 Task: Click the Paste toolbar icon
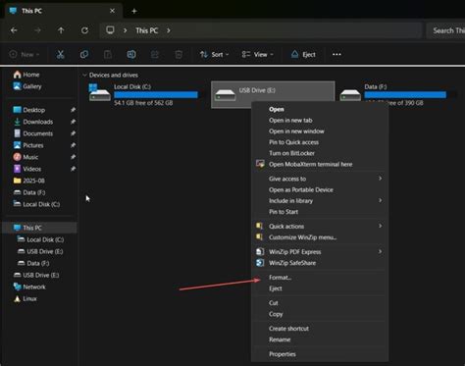pyautogui.click(x=108, y=54)
